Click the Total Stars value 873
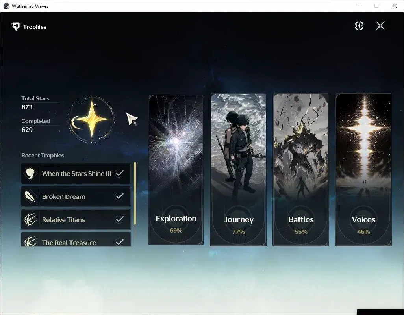 (x=27, y=107)
